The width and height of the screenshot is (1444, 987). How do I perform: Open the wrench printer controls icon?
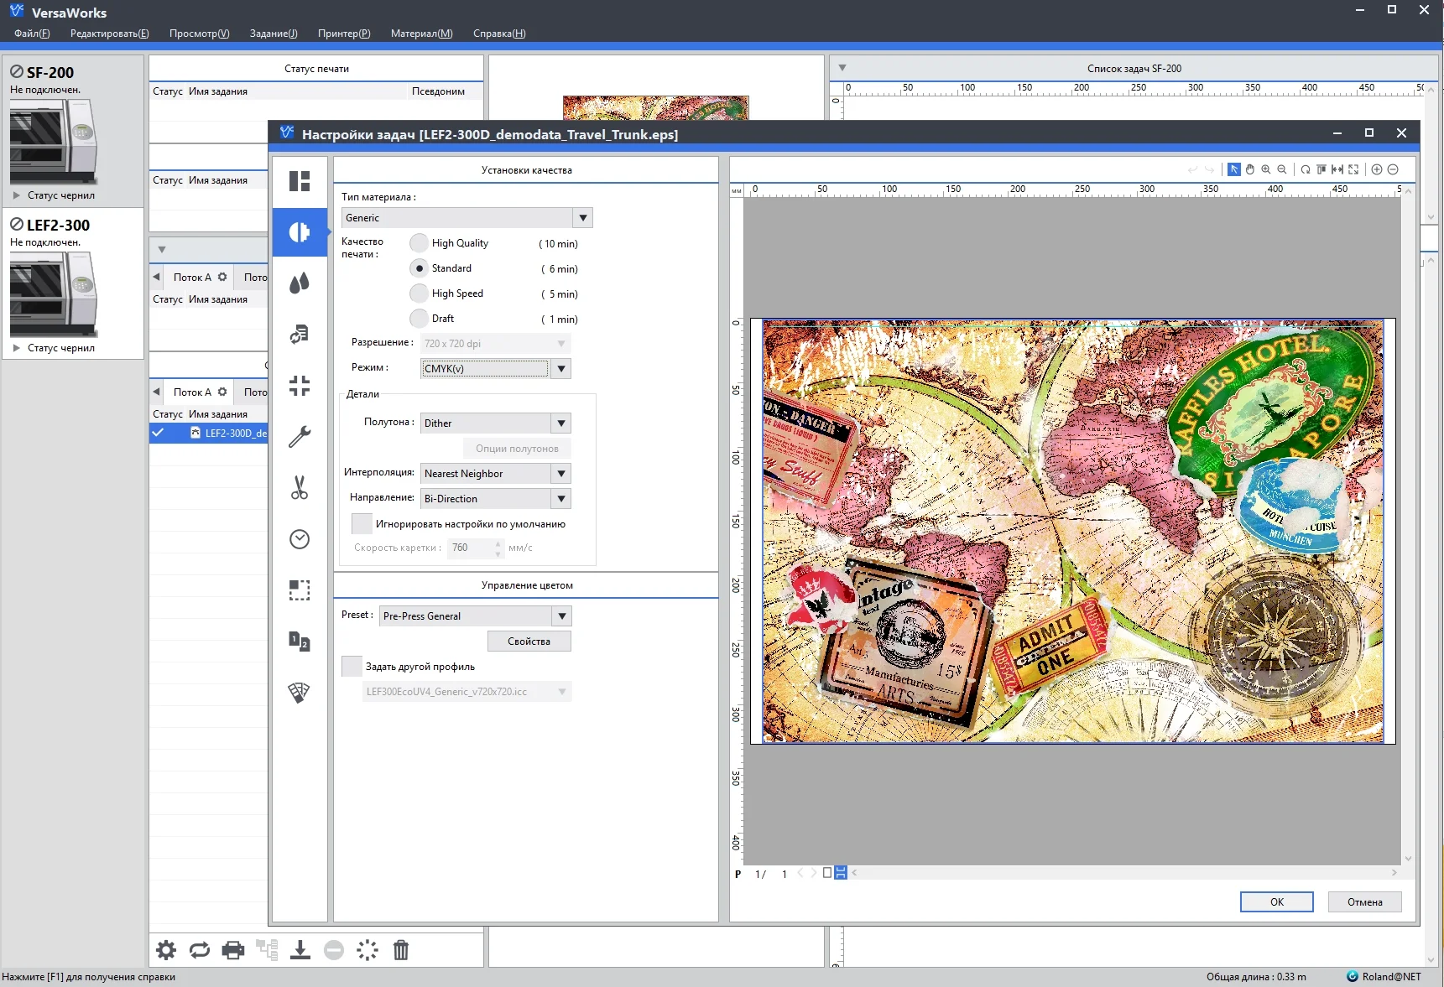click(300, 437)
